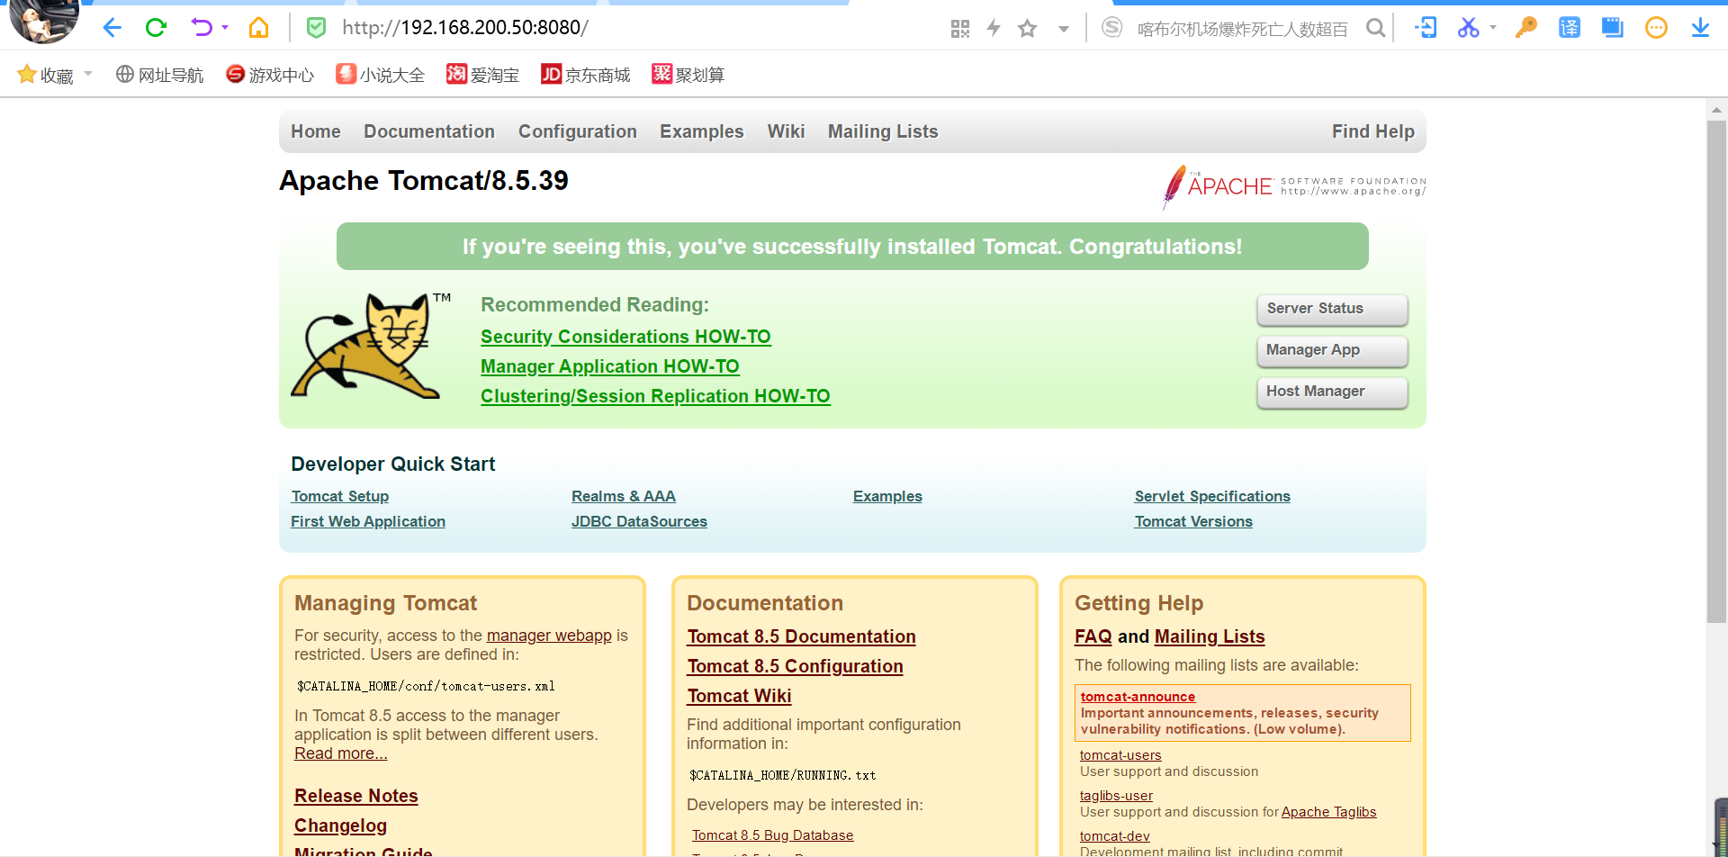Click Find Help in nav bar

click(x=1373, y=131)
